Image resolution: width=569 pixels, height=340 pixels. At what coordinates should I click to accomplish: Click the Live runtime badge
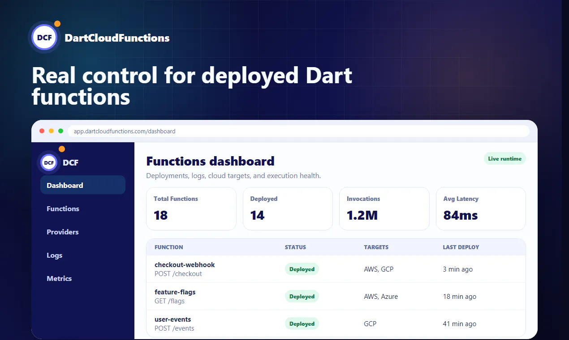pyautogui.click(x=504, y=158)
